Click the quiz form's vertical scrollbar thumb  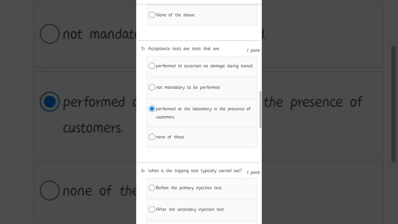[x=260, y=110]
